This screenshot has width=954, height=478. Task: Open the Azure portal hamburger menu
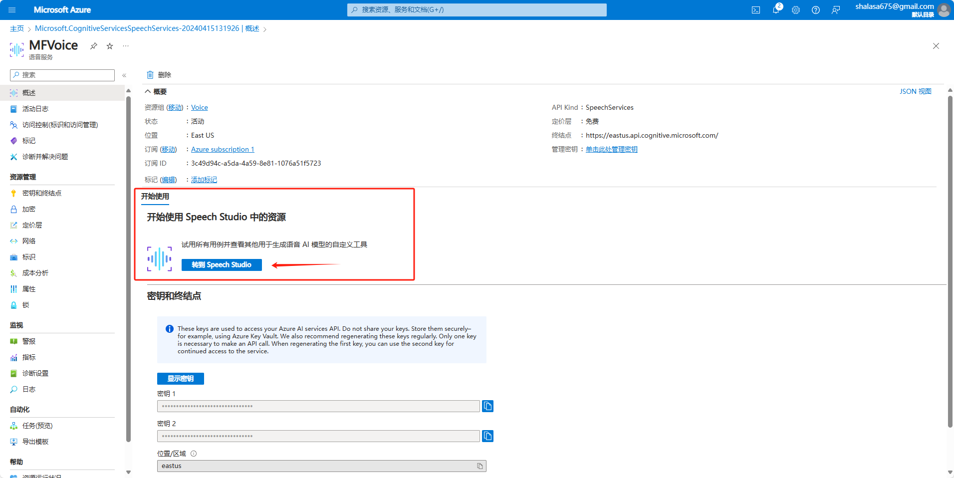click(x=12, y=10)
